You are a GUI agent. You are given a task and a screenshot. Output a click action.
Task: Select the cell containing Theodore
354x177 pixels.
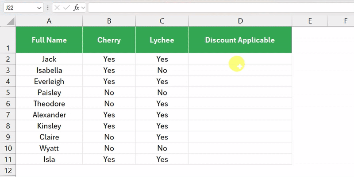49,104
